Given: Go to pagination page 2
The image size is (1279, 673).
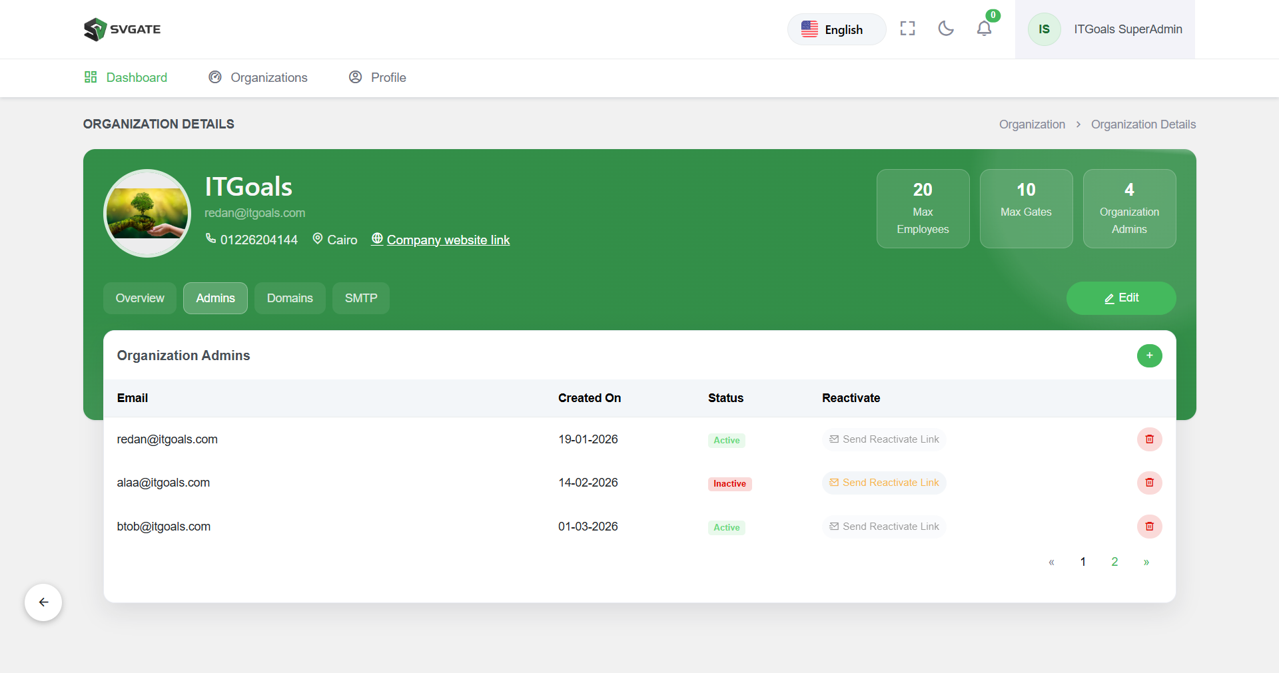Looking at the screenshot, I should point(1114,562).
